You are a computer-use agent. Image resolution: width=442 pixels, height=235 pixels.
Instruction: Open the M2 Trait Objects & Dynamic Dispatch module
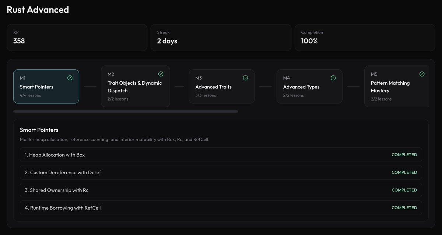pyautogui.click(x=136, y=86)
